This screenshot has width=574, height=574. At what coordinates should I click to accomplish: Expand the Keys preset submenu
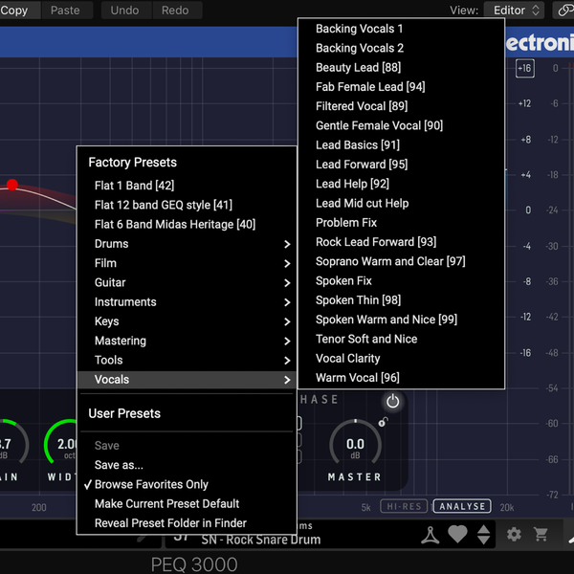[x=187, y=321]
